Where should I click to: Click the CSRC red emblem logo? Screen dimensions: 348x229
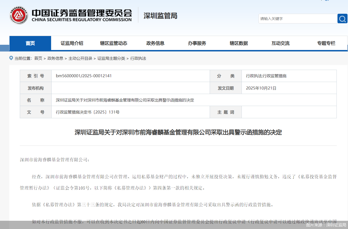(x=19, y=15)
